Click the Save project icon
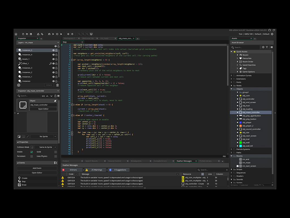Screen dimensions: 290x218 pyautogui.click(x=31, y=34)
